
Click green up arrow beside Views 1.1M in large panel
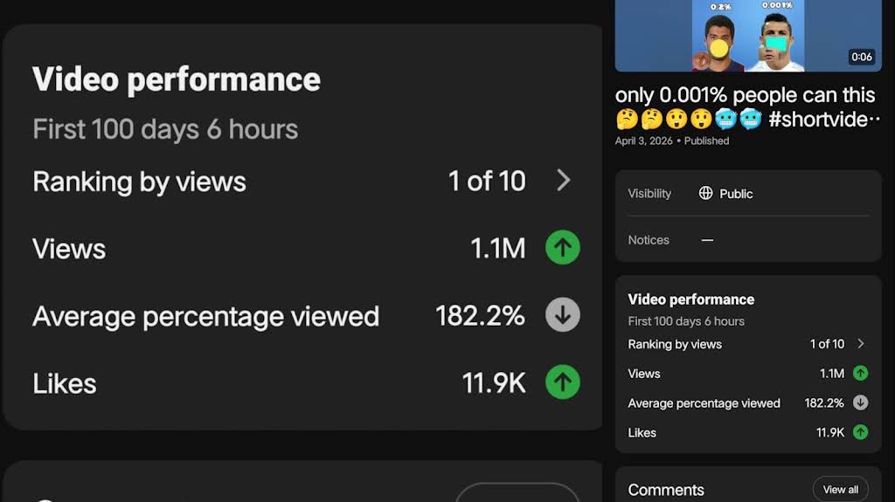point(563,248)
